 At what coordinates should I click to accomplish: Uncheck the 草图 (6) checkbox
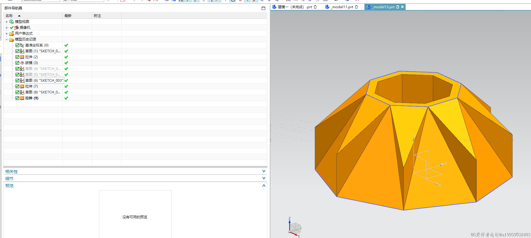(x=17, y=81)
